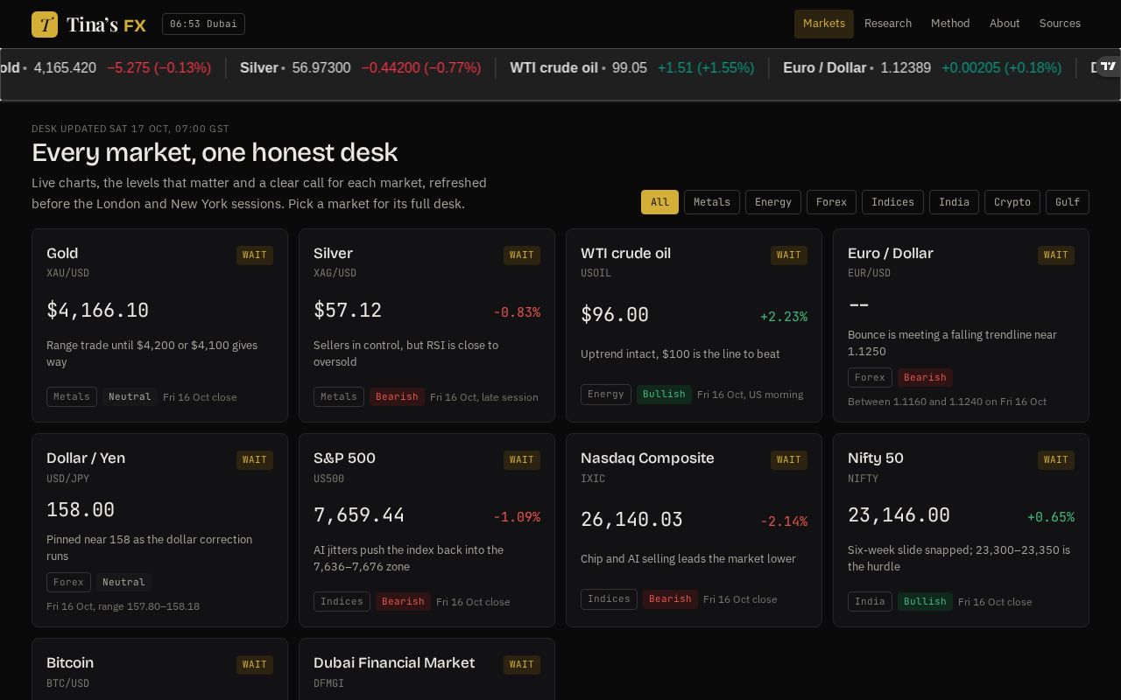Open the Nifty 50 market card
Screen dimensions: 1121x700
[961, 530]
